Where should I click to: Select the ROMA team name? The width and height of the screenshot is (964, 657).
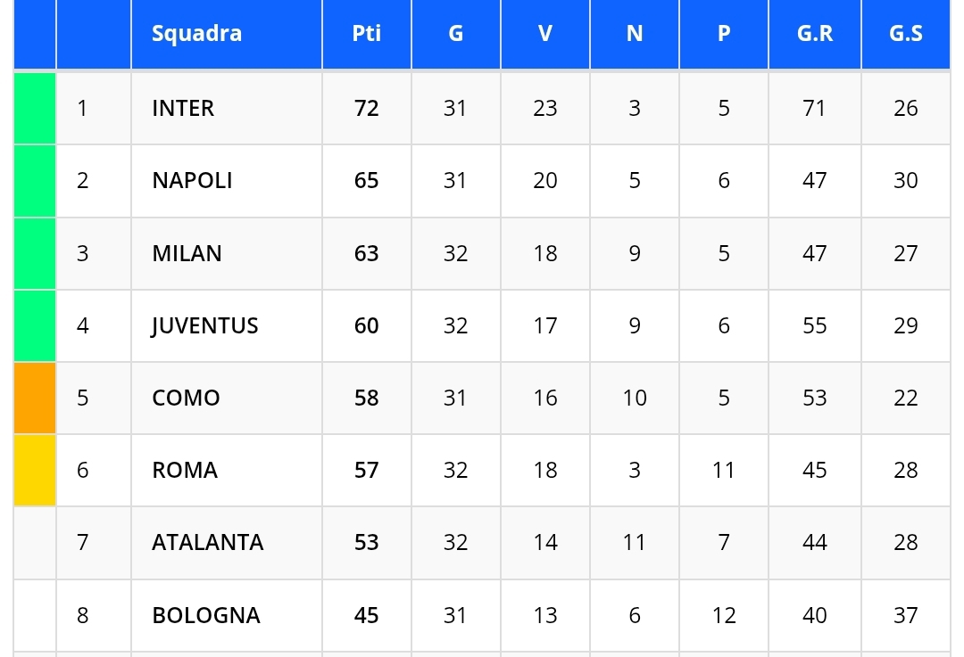pos(185,471)
